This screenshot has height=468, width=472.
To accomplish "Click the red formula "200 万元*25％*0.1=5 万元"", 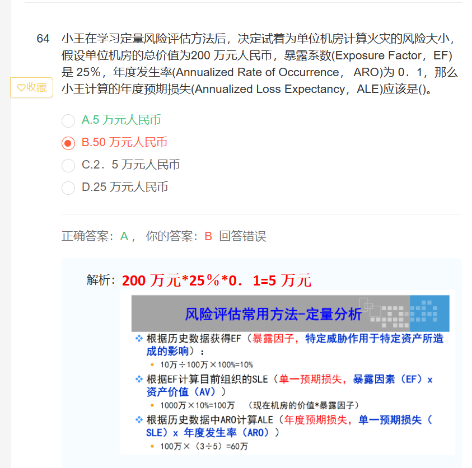I will point(216,280).
